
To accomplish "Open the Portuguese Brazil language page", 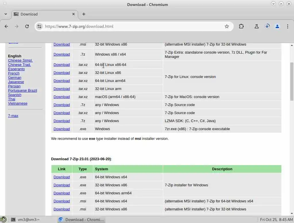I will (22, 91).
